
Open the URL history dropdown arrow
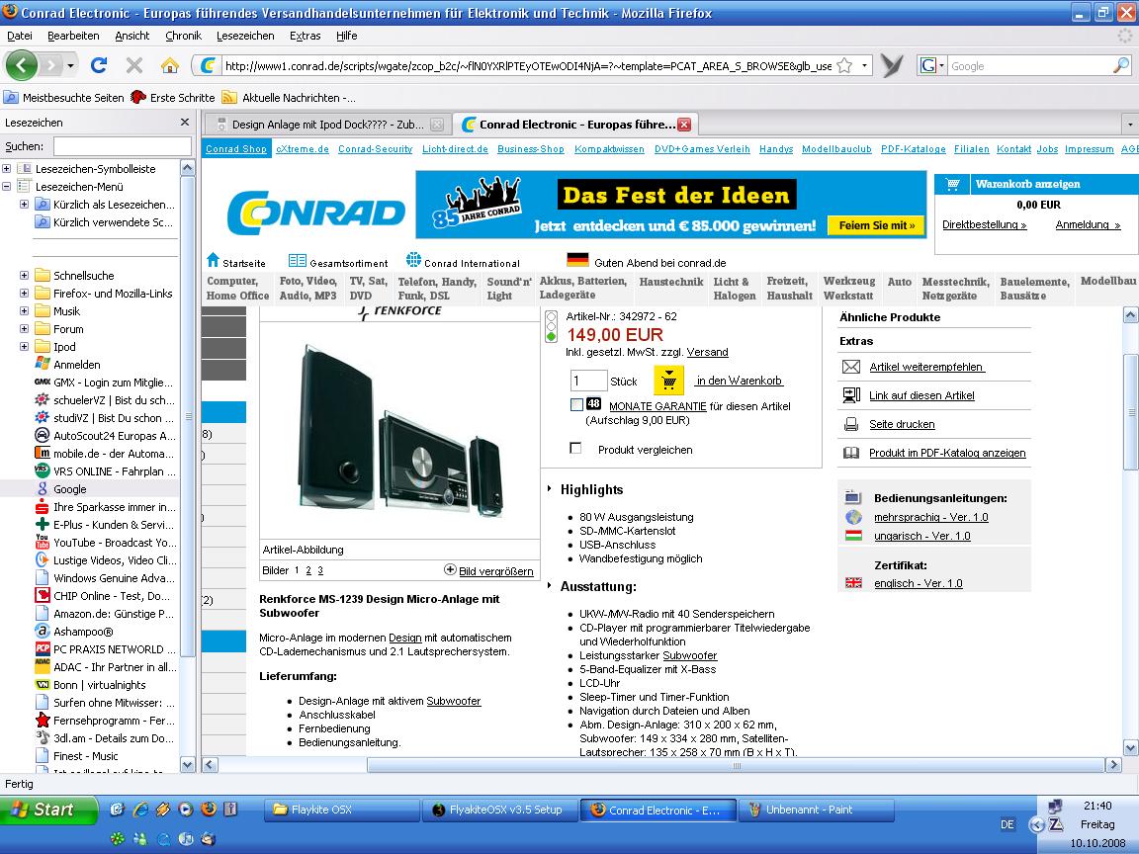(x=864, y=65)
